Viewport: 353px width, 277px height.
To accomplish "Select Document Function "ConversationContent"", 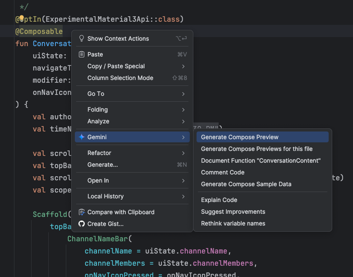I will pyautogui.click(x=261, y=160).
